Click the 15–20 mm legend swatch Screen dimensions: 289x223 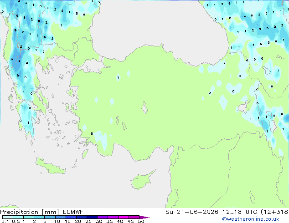pyautogui.click(x=71, y=217)
